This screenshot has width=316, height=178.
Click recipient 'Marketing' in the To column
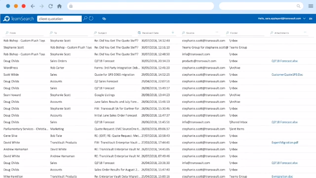[x=57, y=129]
